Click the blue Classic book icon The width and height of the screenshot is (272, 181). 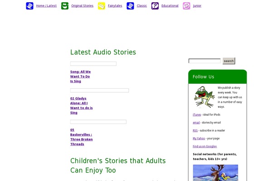point(130,6)
